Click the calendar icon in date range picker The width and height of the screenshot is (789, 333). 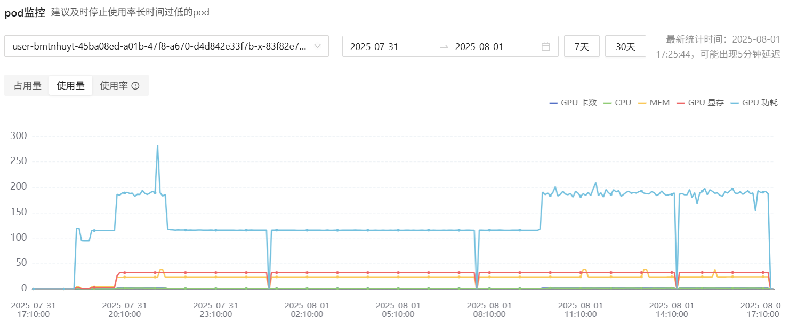545,46
